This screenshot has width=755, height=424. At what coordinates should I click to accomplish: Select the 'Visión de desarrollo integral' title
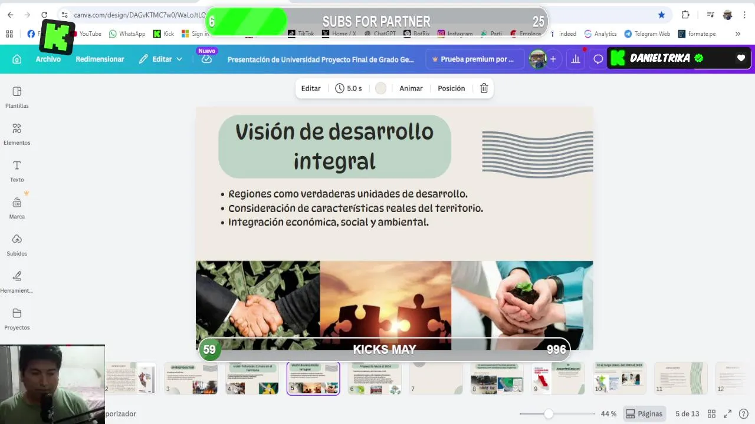[334, 146]
